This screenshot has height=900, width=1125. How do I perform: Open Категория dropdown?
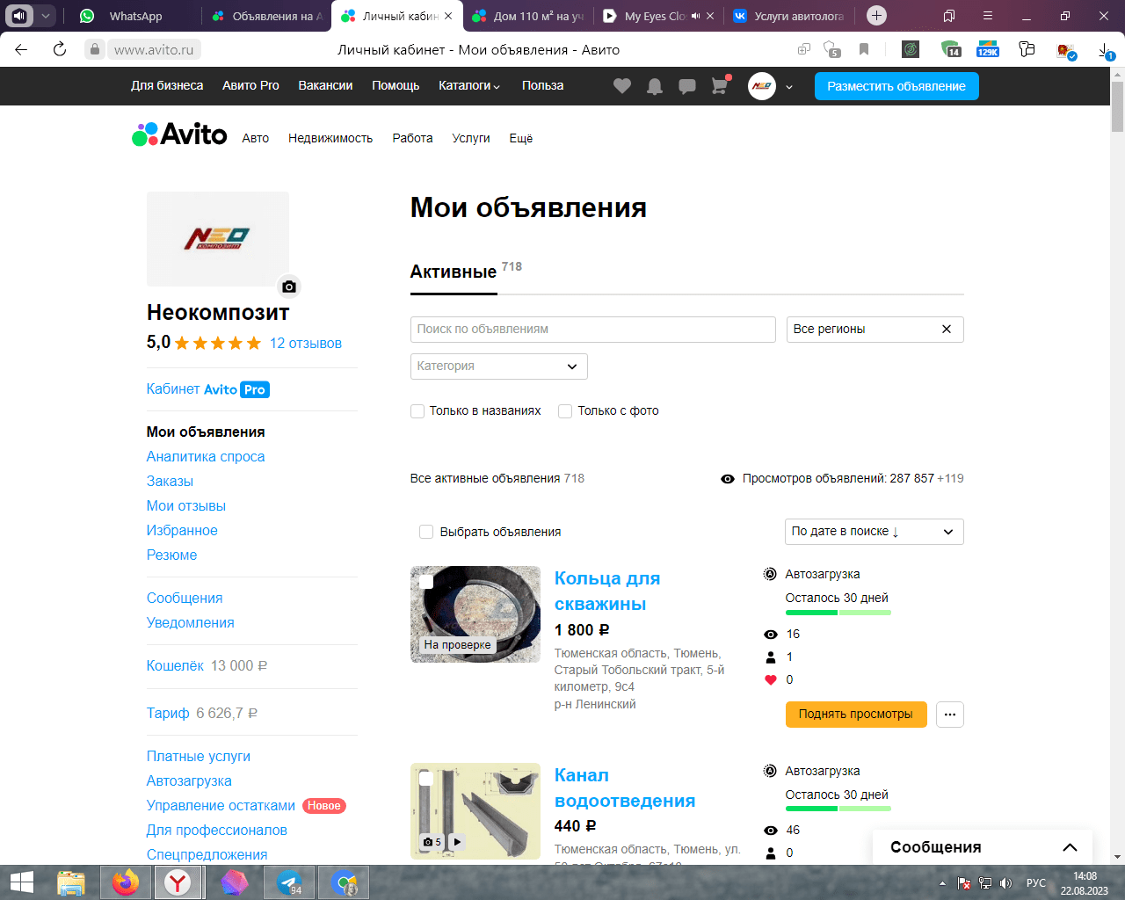(498, 367)
